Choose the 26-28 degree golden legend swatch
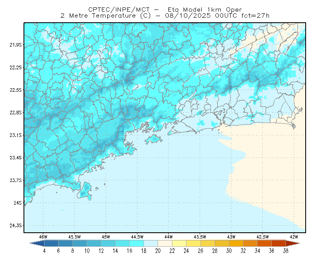 coord(208,243)
